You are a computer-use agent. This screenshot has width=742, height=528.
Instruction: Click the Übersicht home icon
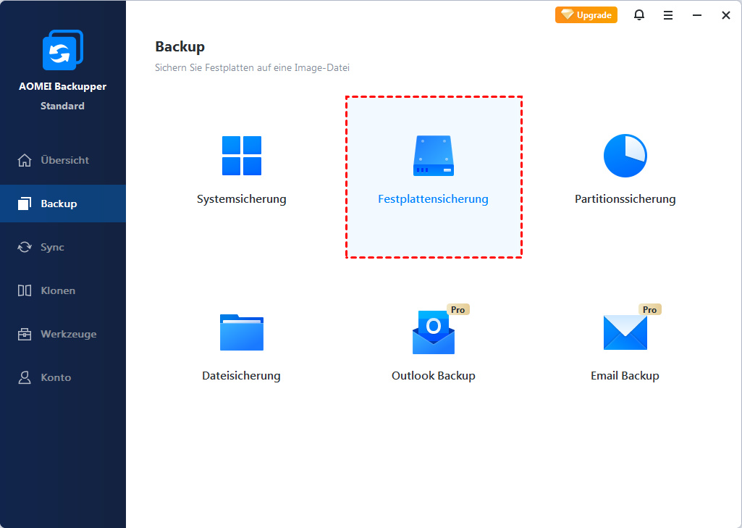click(25, 161)
